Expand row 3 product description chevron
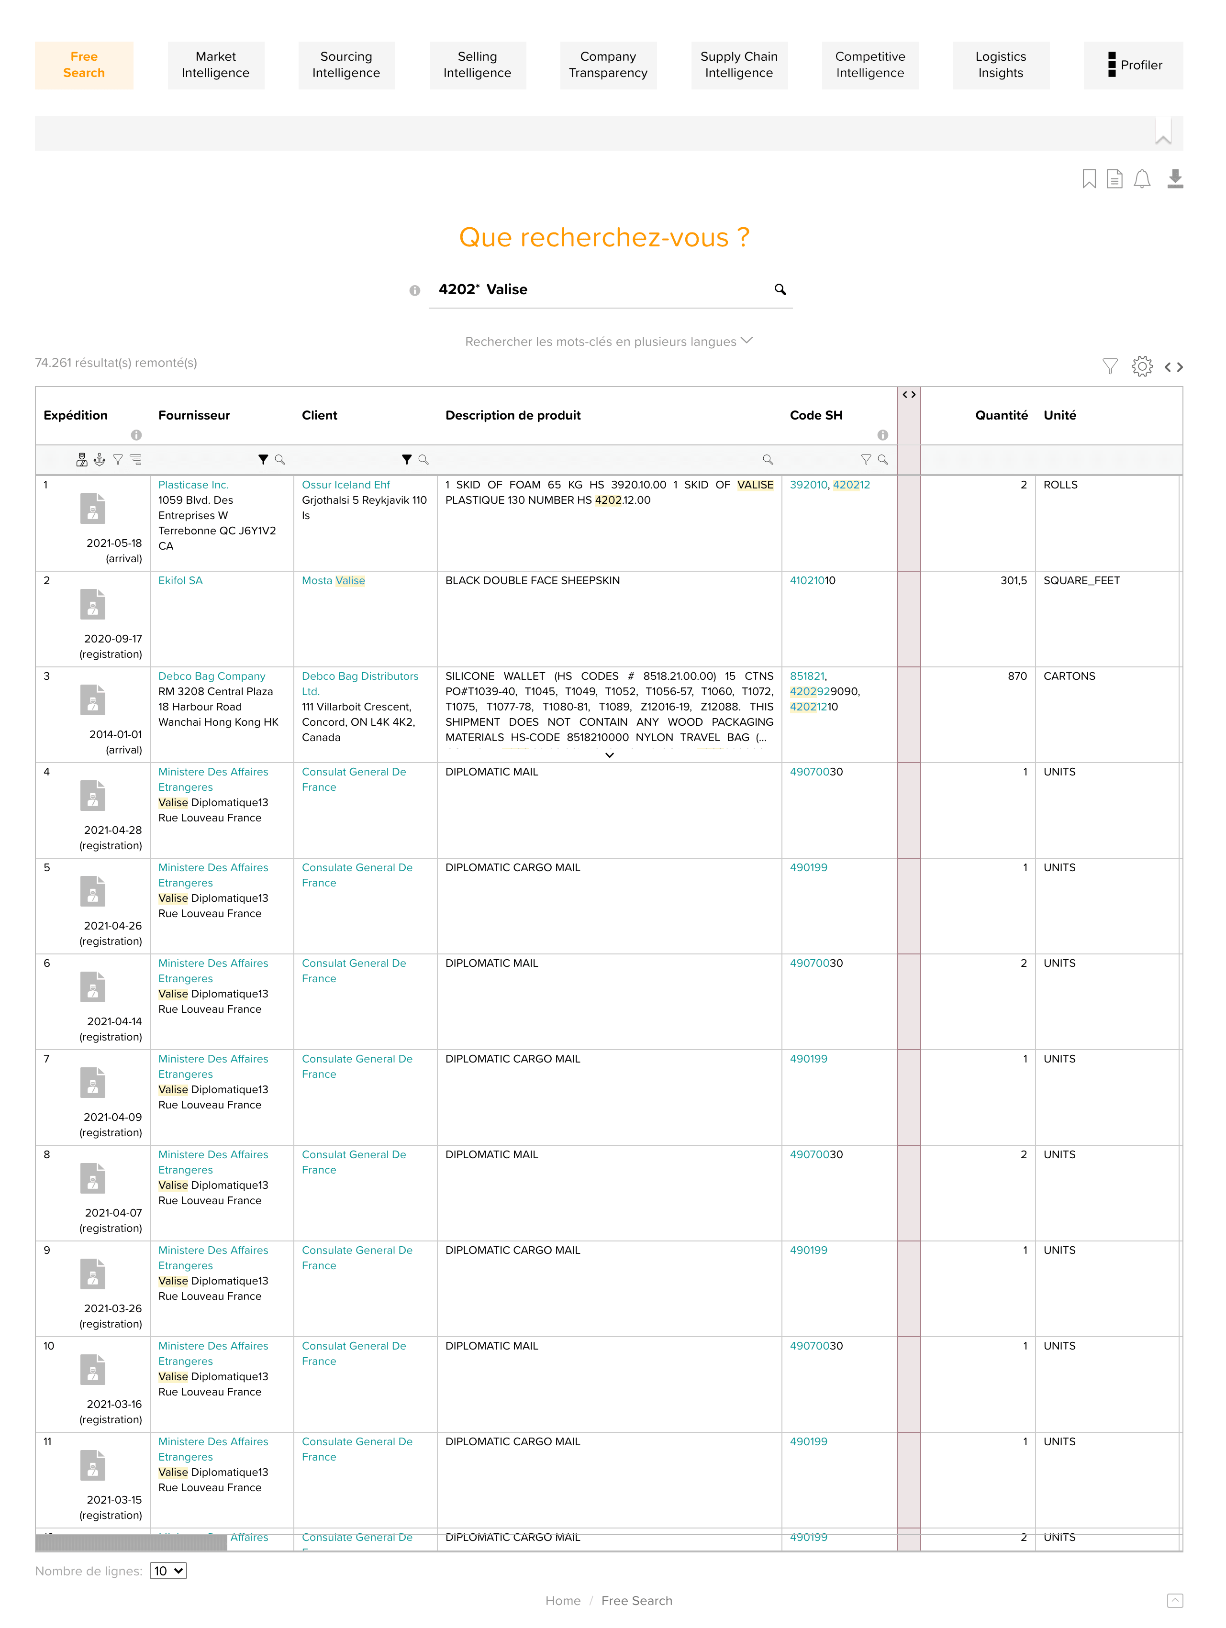The height and width of the screenshot is (1628, 1226). 609,755
